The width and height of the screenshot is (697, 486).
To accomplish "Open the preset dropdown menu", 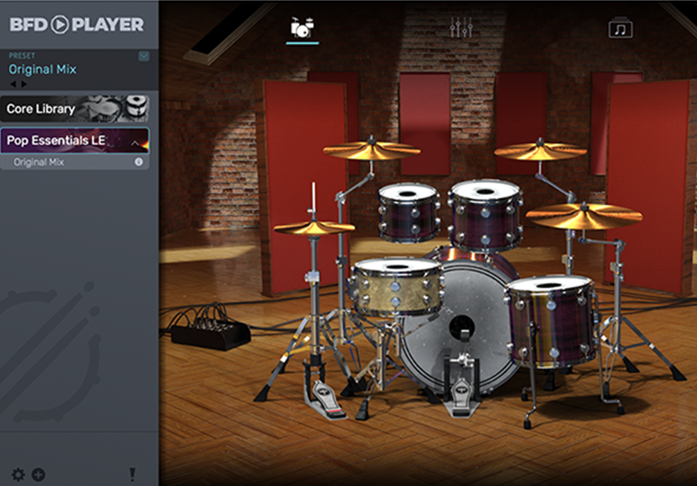I will tap(144, 56).
